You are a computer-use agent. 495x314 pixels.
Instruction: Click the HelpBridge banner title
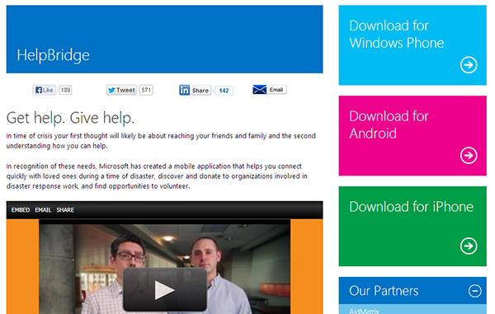tap(54, 55)
